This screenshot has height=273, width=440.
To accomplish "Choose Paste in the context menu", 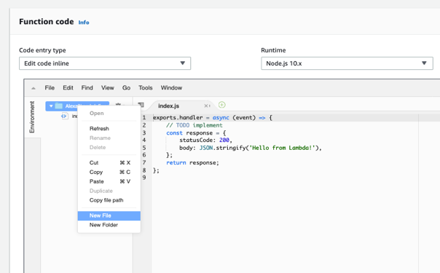I will click(109, 181).
